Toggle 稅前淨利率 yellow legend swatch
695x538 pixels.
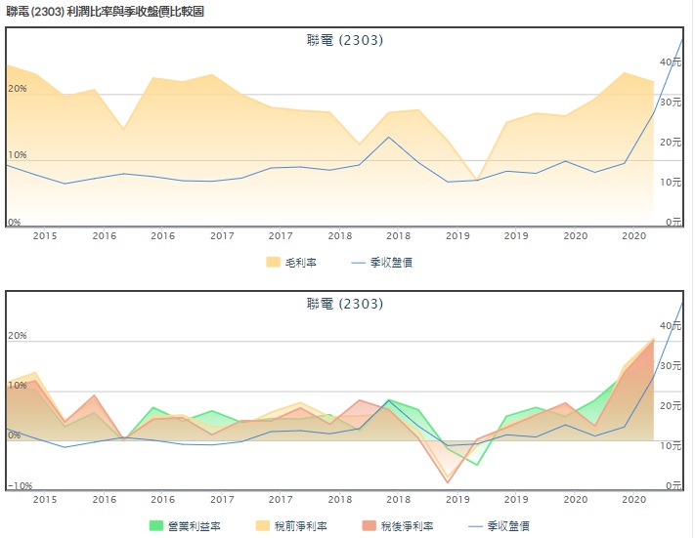[262, 525]
